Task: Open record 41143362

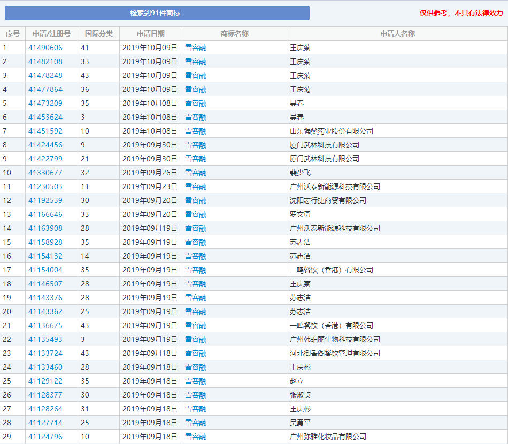Action: point(45,312)
